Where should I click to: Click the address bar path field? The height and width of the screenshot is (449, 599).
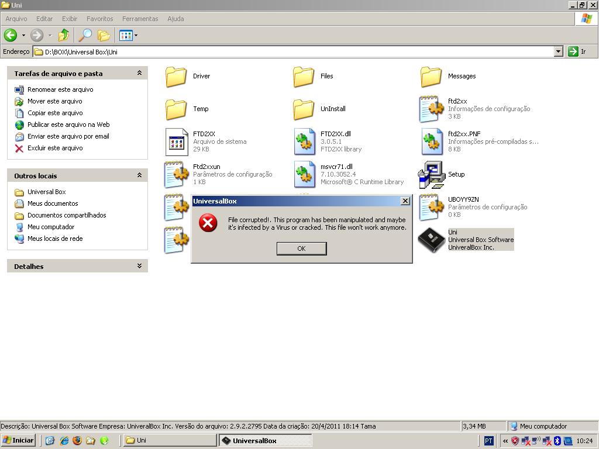[292, 51]
